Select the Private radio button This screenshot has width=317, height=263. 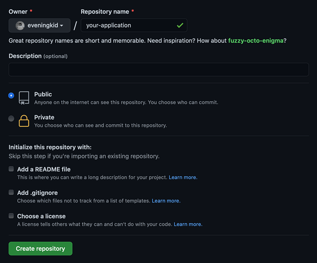11,118
